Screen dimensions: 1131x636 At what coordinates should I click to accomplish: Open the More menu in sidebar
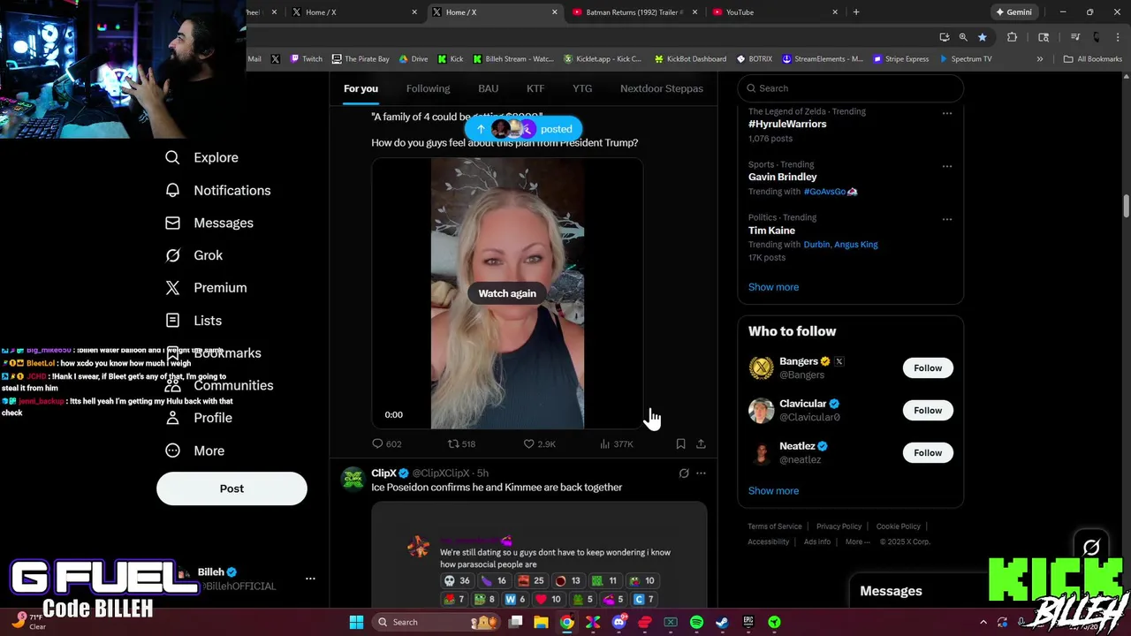click(x=194, y=450)
